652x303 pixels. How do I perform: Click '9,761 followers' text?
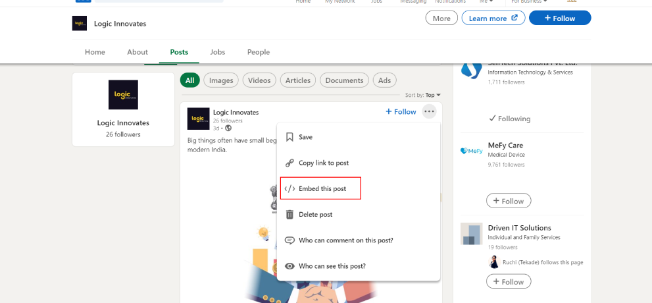coord(506,165)
